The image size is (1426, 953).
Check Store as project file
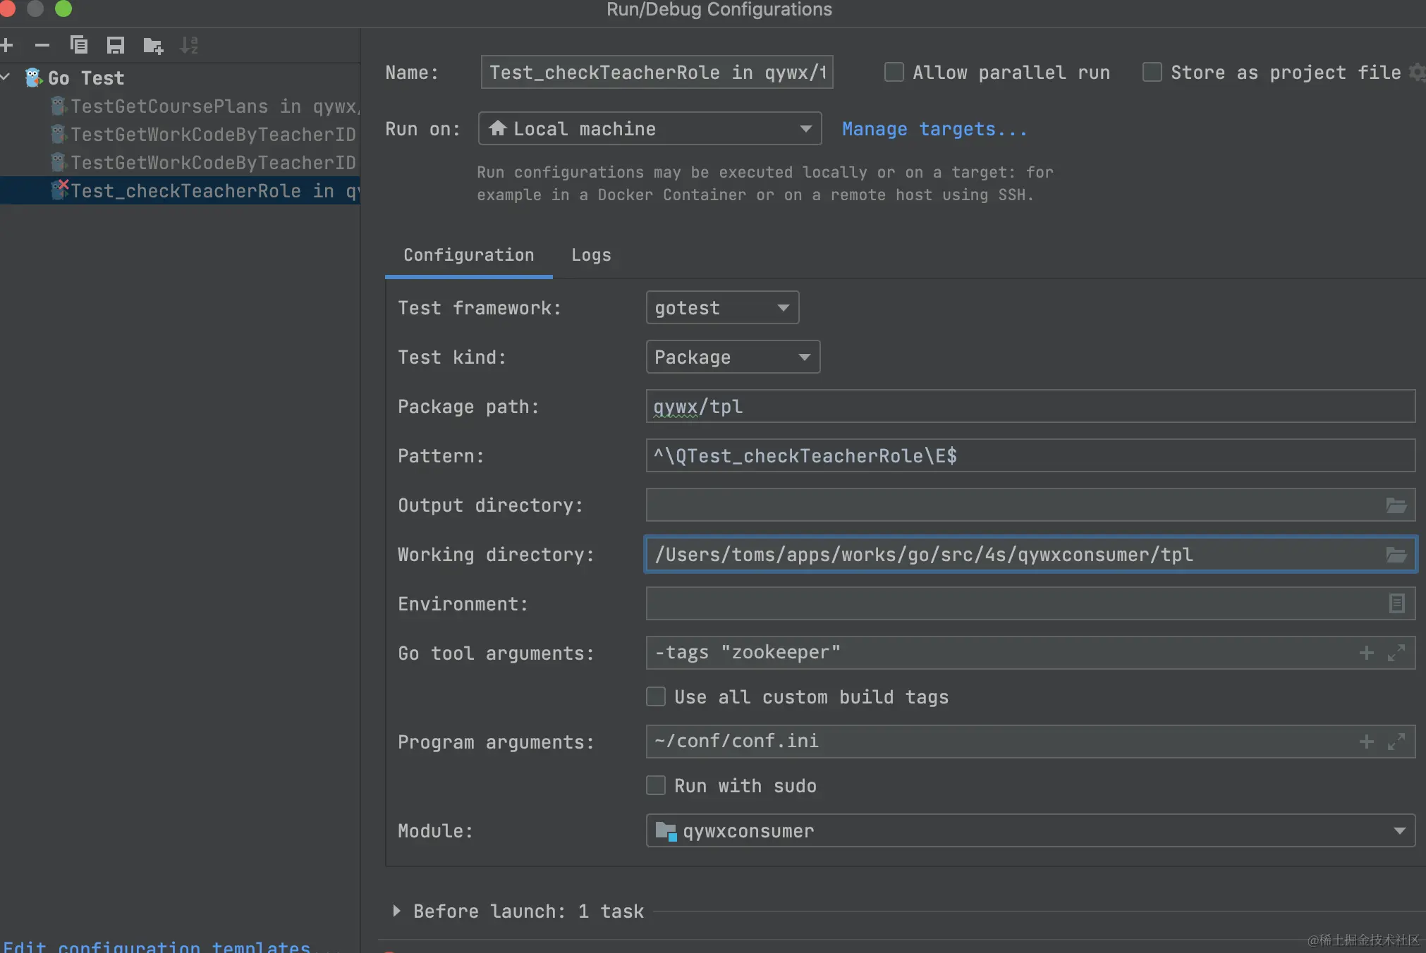pos(1152,72)
